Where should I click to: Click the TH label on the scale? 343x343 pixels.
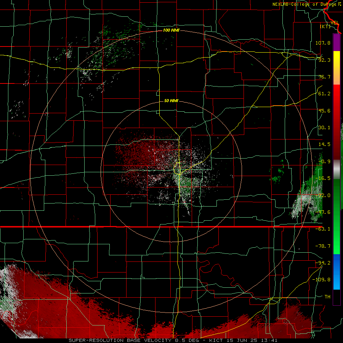coord(327,297)
